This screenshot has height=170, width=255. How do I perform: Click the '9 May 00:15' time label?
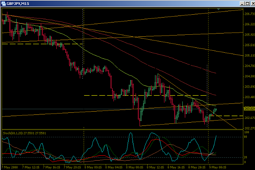click(218, 167)
